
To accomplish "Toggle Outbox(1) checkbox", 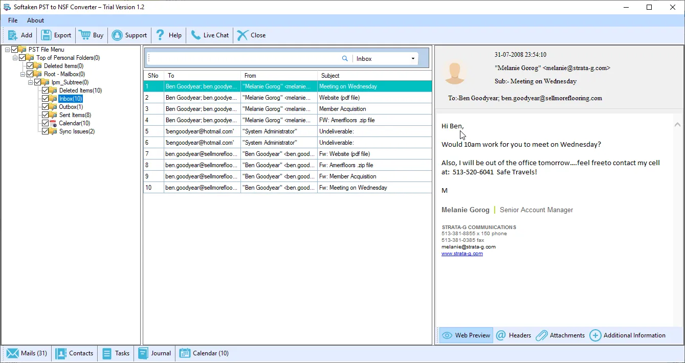I will (x=45, y=107).
